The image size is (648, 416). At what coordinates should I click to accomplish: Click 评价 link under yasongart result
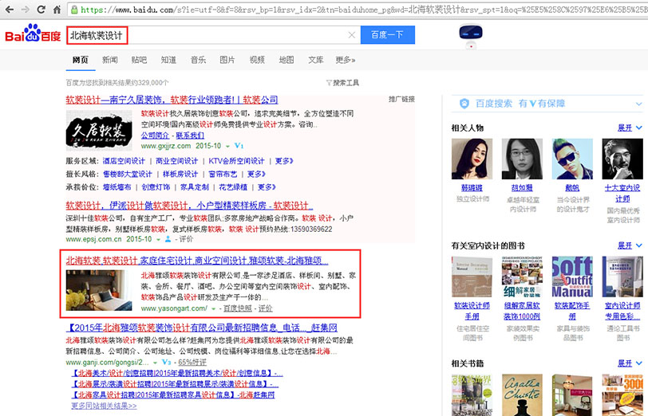[265, 308]
